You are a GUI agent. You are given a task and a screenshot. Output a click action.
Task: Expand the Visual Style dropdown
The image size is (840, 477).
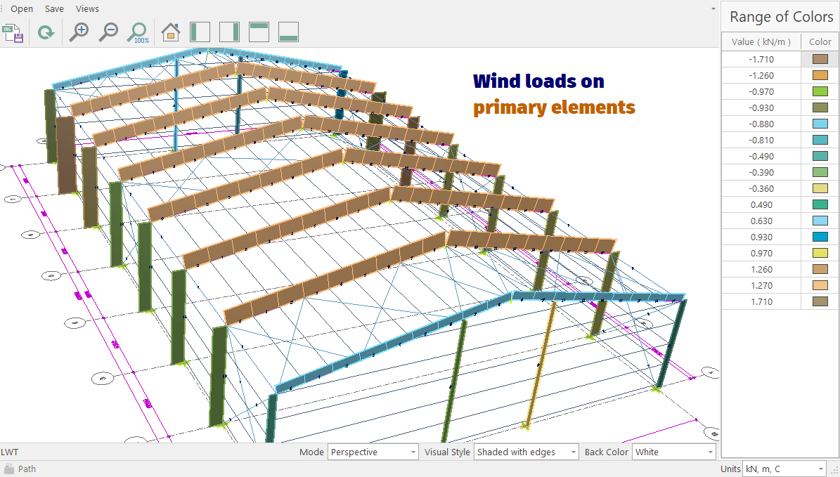(x=526, y=452)
